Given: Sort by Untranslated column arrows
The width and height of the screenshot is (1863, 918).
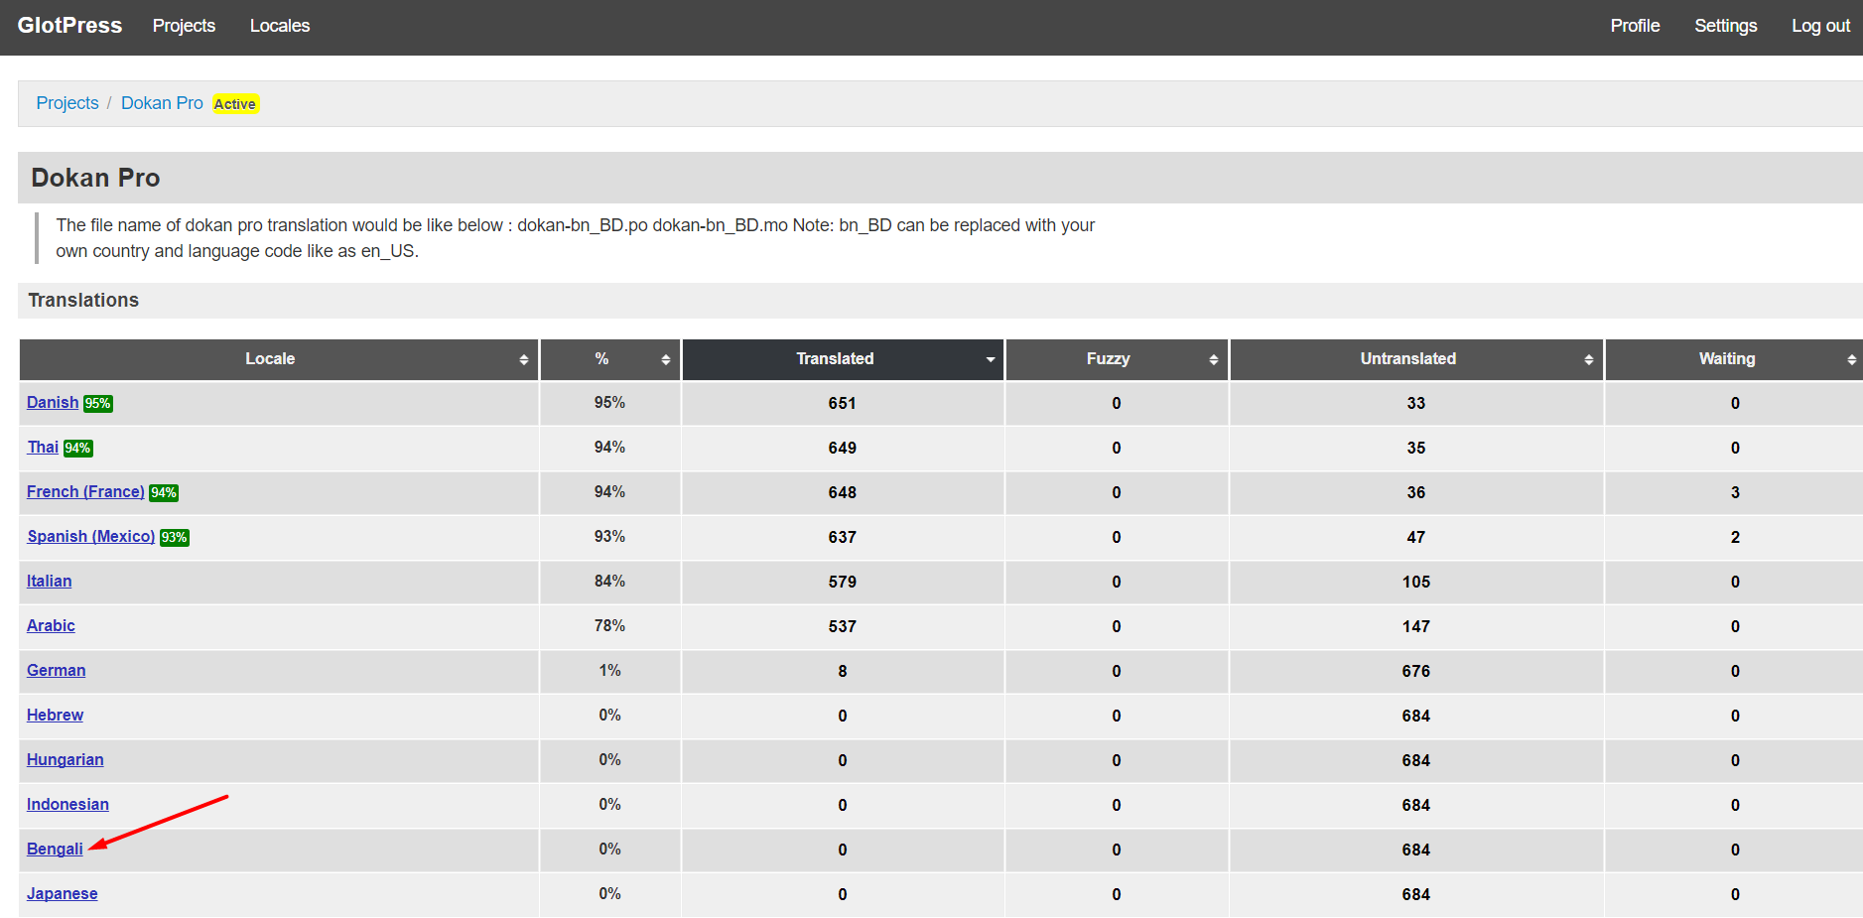Looking at the screenshot, I should click(x=1588, y=360).
